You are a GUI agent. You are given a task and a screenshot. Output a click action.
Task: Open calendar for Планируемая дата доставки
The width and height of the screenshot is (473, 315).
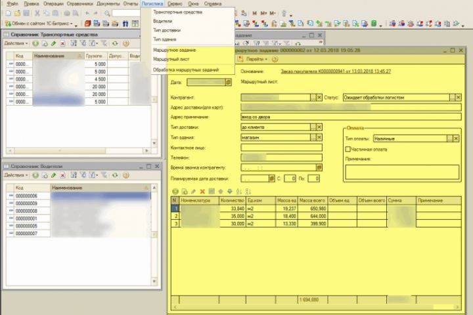pos(271,178)
